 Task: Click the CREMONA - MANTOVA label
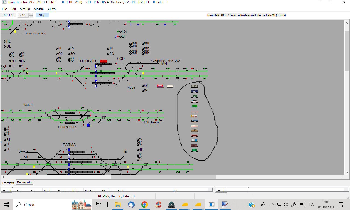(x=166, y=61)
